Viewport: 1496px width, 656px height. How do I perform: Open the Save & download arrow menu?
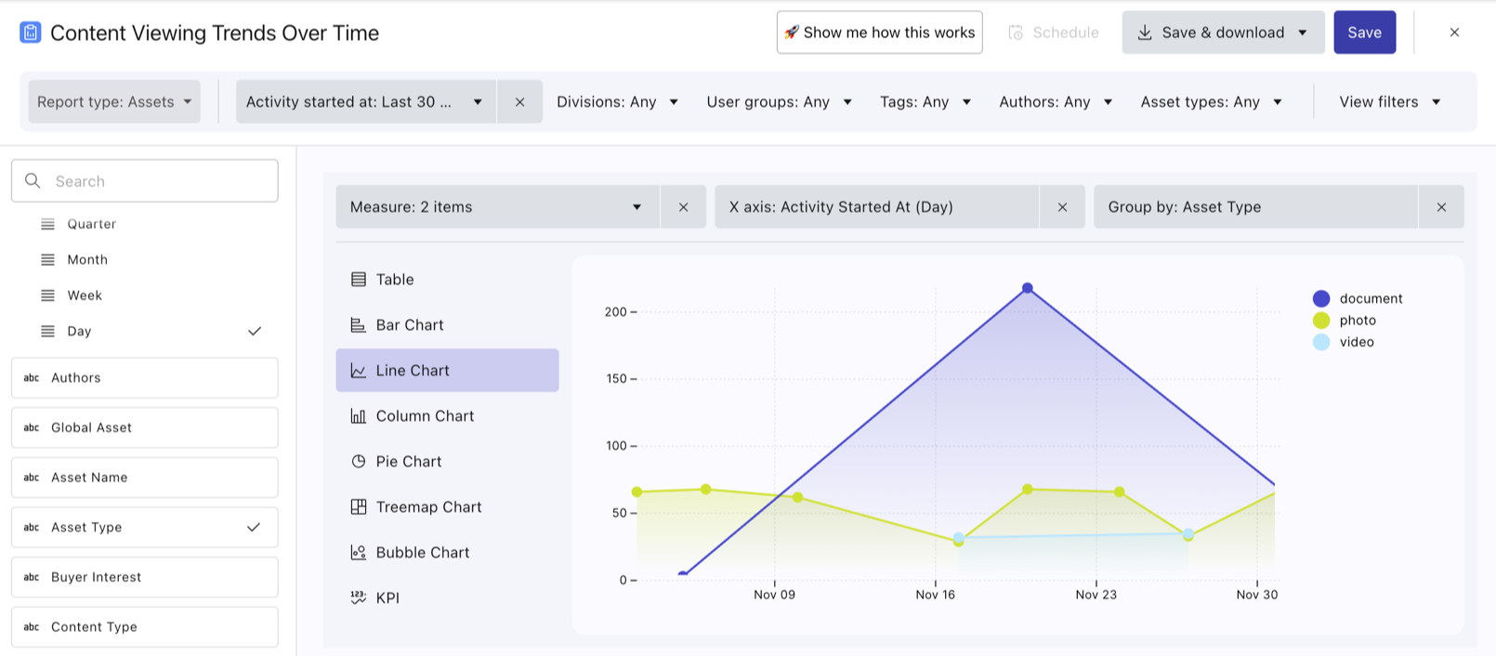pos(1303,33)
